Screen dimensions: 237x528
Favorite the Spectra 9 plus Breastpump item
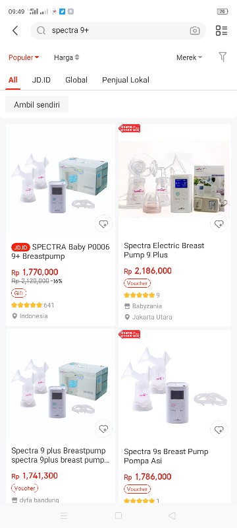tap(103, 428)
